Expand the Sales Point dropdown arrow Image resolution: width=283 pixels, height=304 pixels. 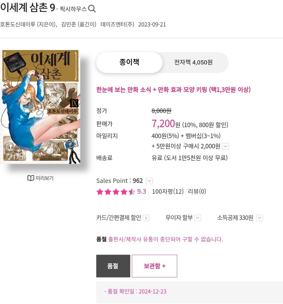click(x=149, y=181)
